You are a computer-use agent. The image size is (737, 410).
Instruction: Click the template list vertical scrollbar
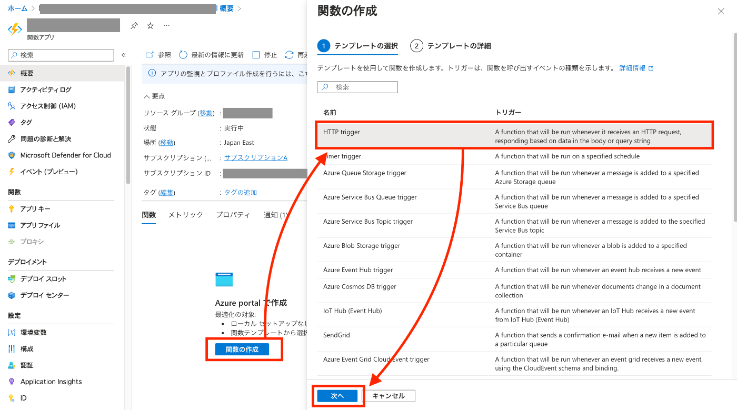pos(735,126)
